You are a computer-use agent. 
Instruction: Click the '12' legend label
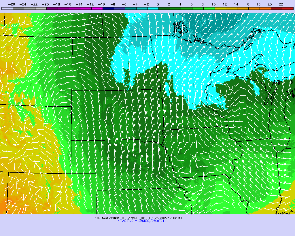pos(225,4)
